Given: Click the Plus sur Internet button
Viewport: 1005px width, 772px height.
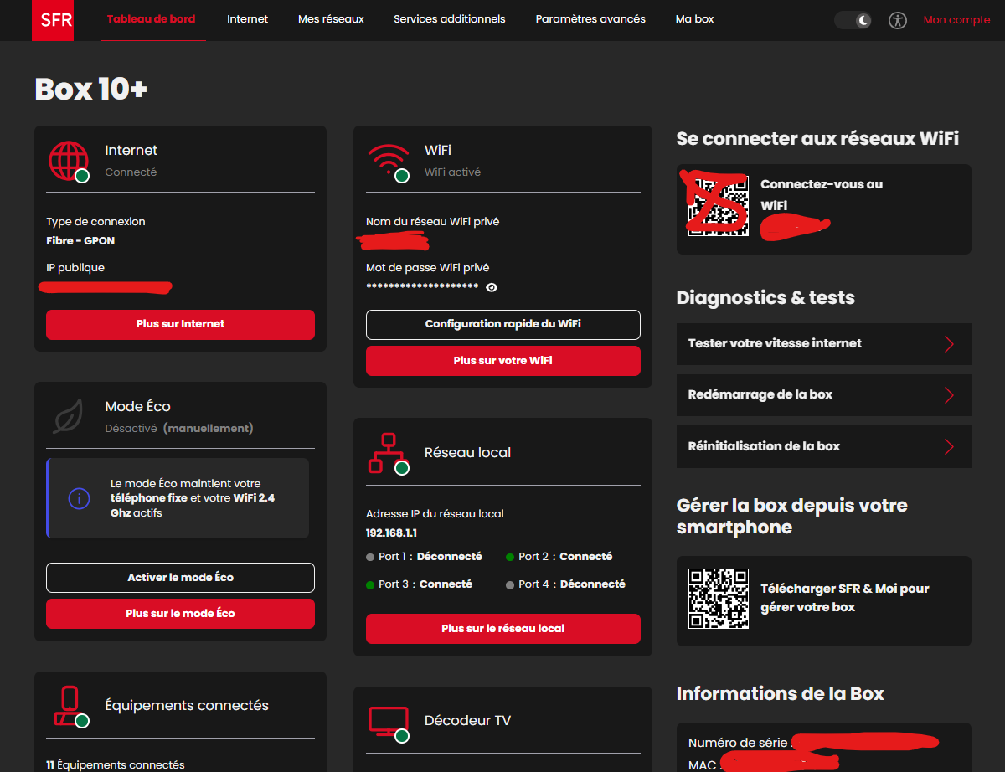Looking at the screenshot, I should click(x=180, y=324).
